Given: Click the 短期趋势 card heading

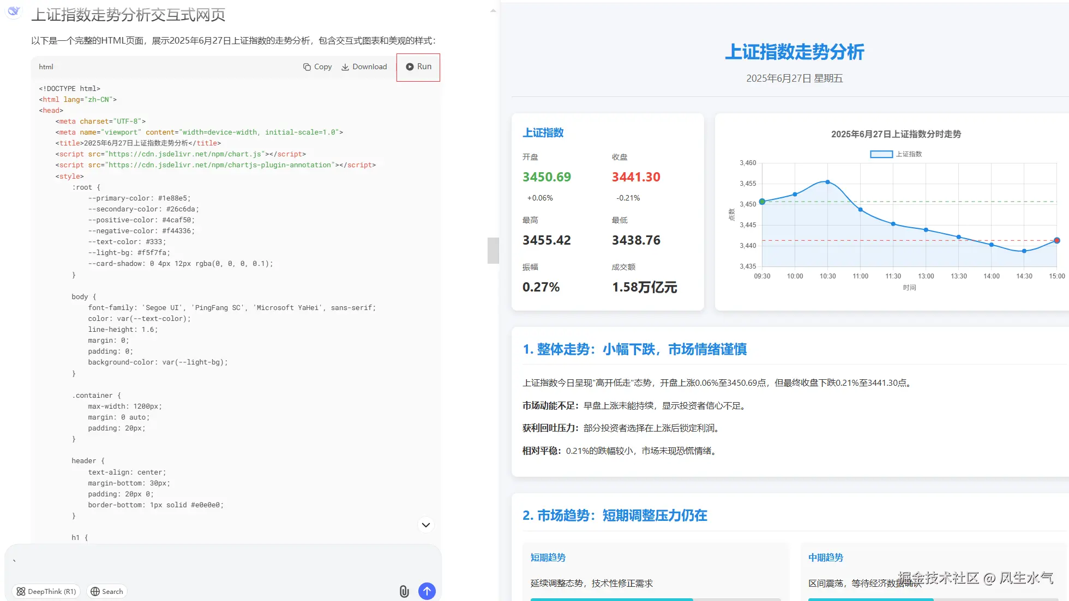Looking at the screenshot, I should pos(548,557).
